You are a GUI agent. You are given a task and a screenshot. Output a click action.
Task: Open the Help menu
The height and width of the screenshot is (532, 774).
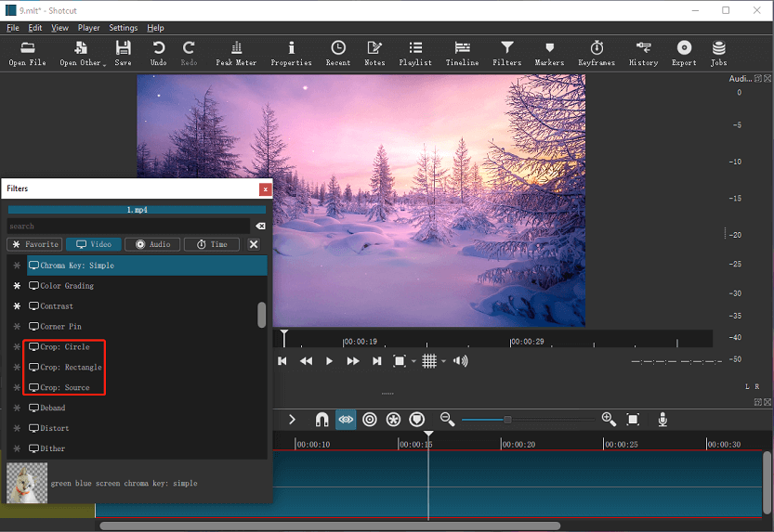155,28
